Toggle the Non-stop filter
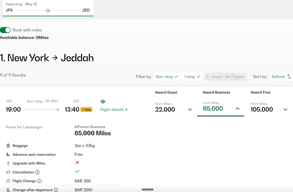The height and width of the screenshot is (192, 293). pos(167,77)
